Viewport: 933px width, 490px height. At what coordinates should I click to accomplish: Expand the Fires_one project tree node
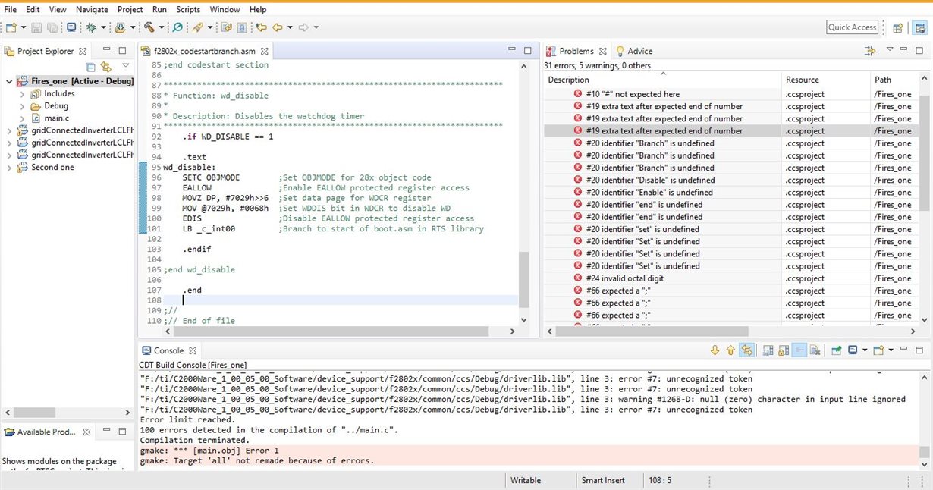[x=8, y=81]
